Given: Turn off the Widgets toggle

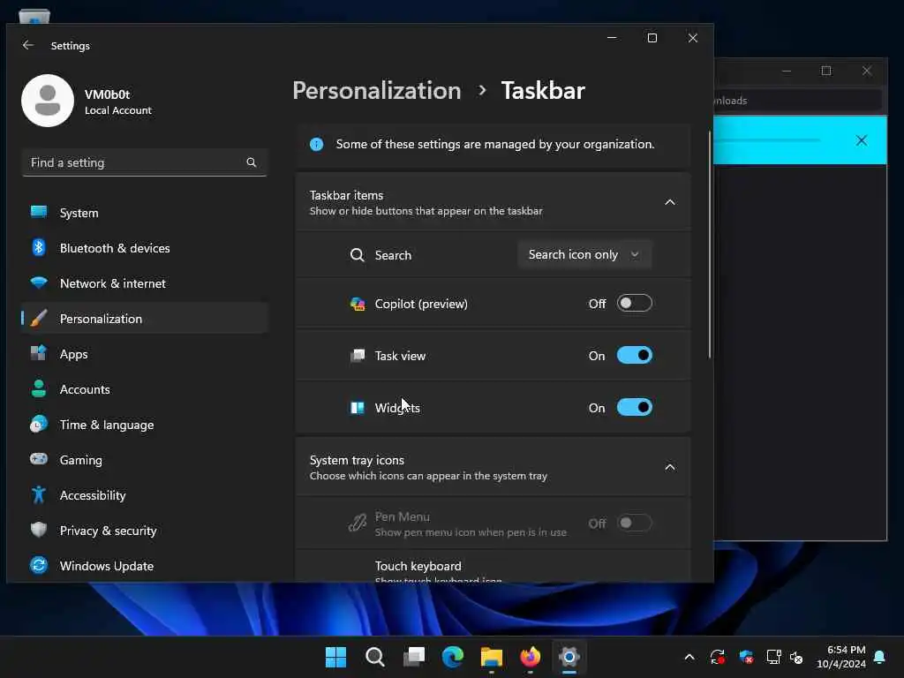Looking at the screenshot, I should click(634, 407).
